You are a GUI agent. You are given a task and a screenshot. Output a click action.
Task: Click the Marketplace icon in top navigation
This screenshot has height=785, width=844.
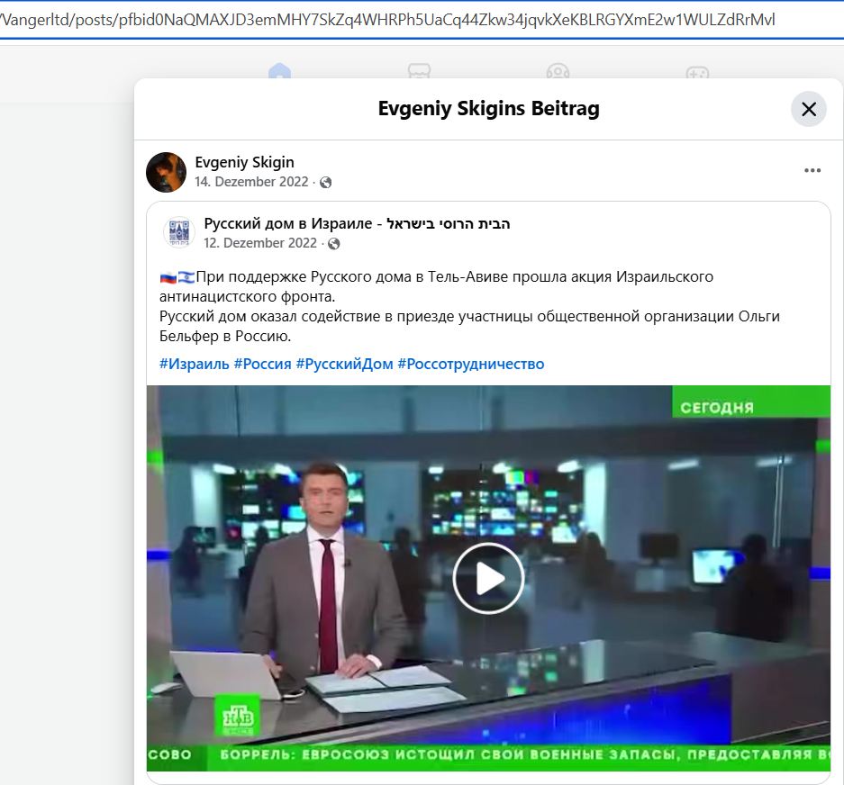[419, 72]
